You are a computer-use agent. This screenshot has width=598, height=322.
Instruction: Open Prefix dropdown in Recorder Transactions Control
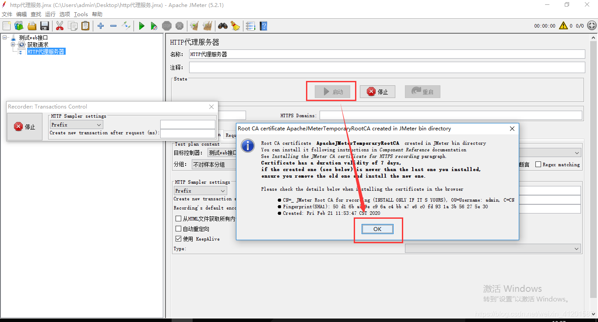click(76, 125)
